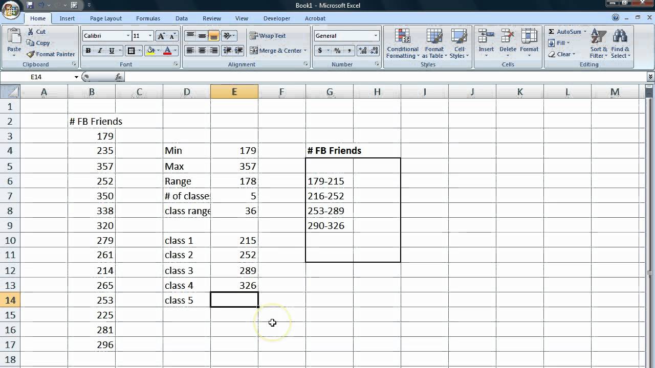Open Customize Quick Access Toolbar dropdown

coord(90,5)
